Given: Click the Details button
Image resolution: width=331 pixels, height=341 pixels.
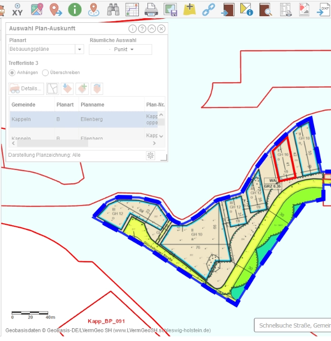Looking at the screenshot, I should pos(26,89).
